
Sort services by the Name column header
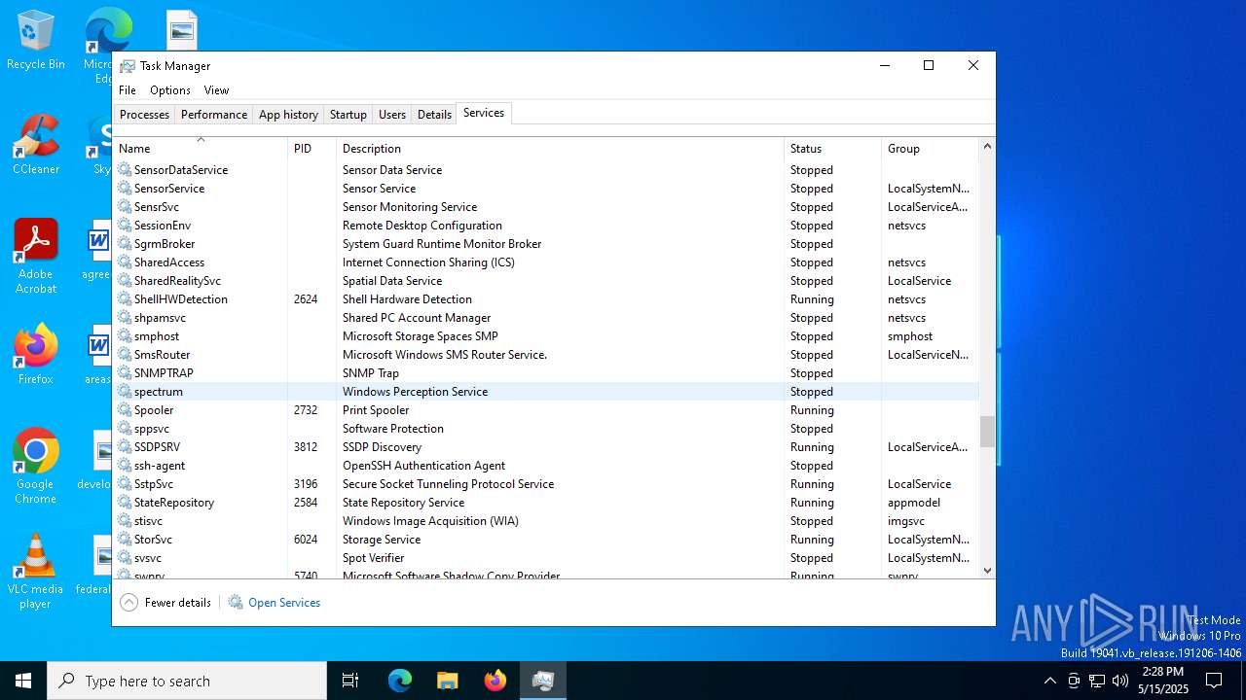click(x=201, y=149)
